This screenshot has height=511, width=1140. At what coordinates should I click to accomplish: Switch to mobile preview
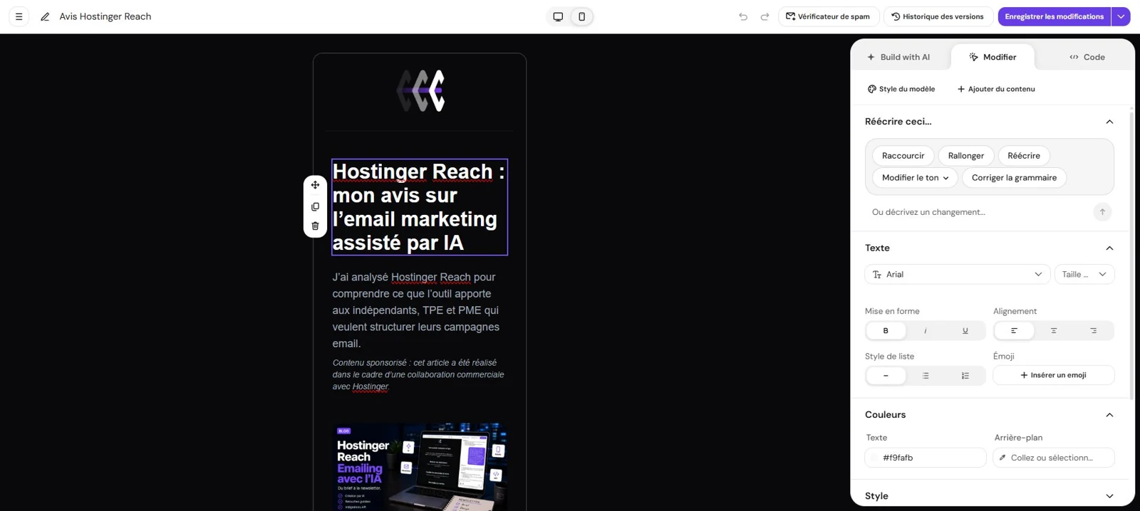(581, 16)
